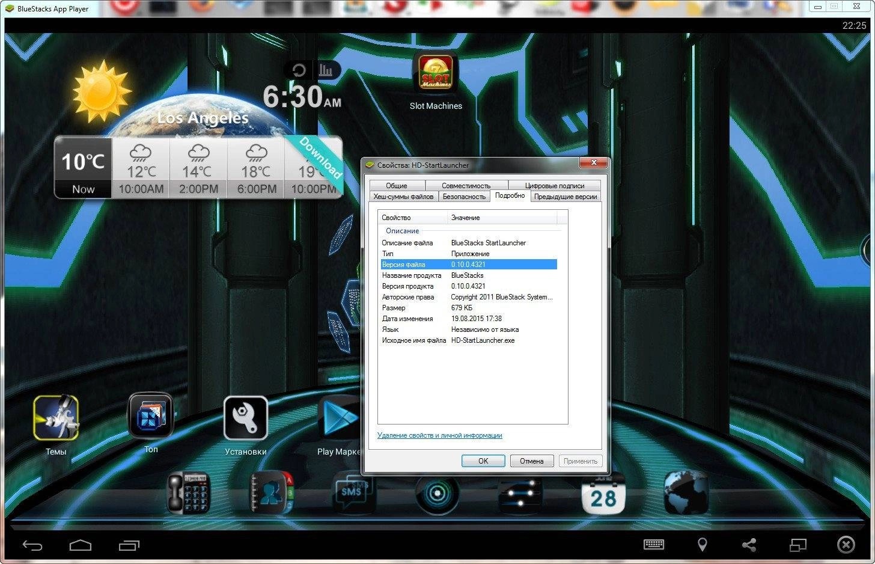Screen dimensions: 875x564
Task: Toggle the BlueStacks keyboard icon
Action: 654,544
